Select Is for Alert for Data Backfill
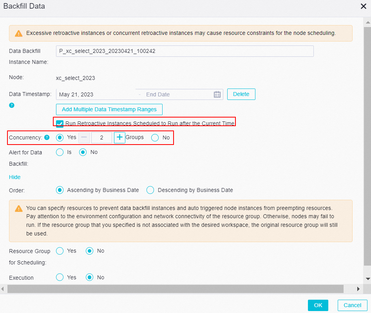 tap(60, 152)
